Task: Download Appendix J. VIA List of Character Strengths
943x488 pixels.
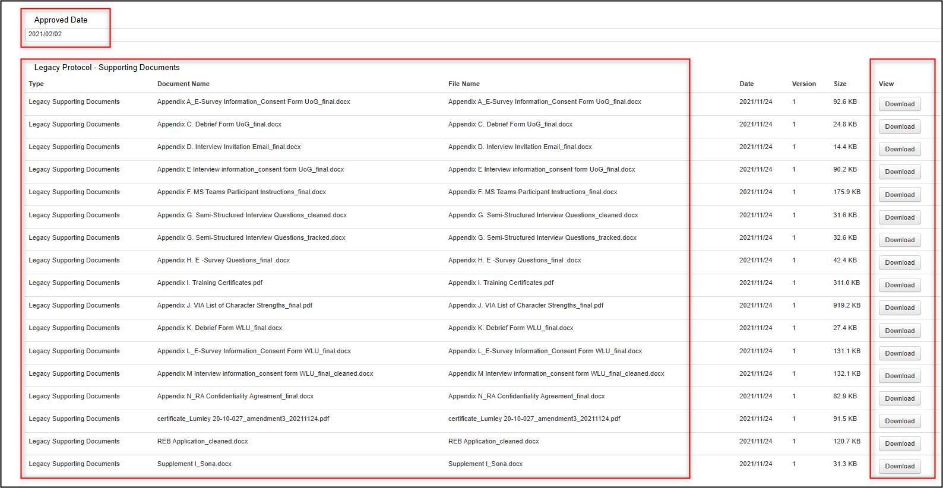Action: [x=900, y=308]
